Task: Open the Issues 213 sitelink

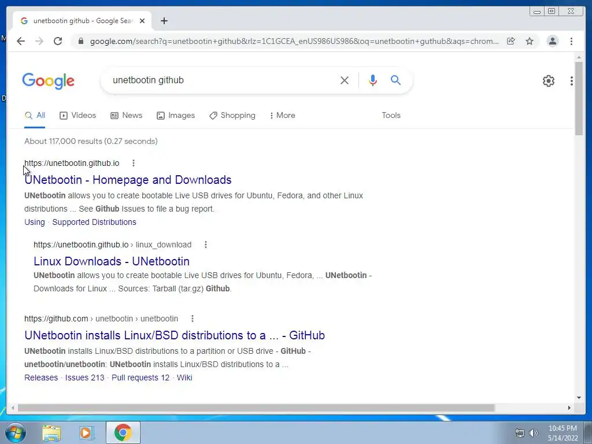Action: 84,378
